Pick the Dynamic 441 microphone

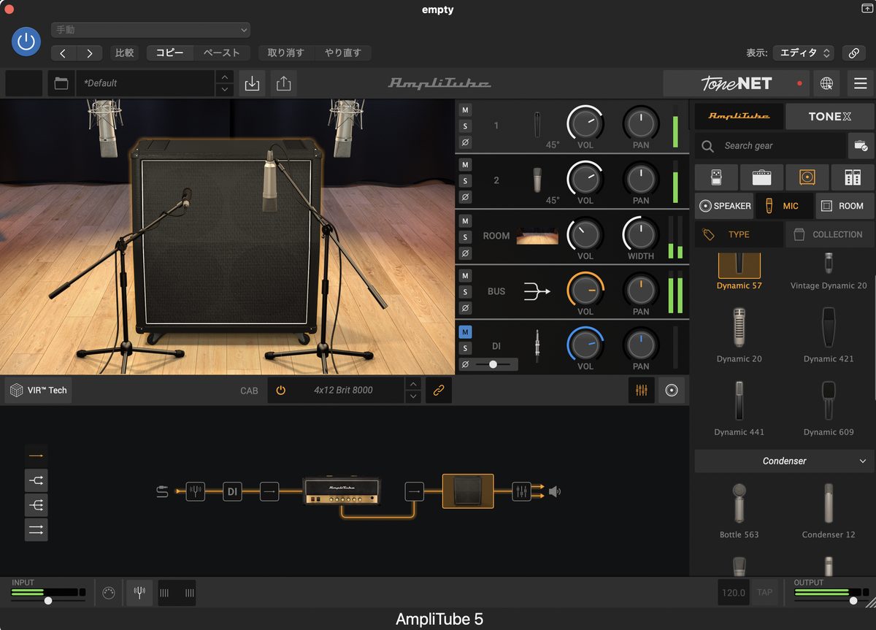point(739,408)
